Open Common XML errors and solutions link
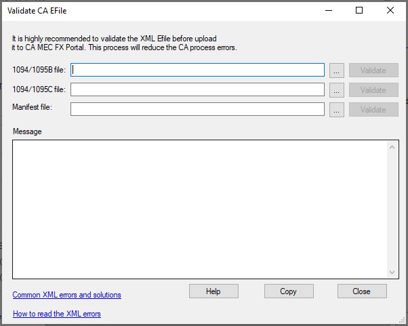Image resolution: width=408 pixels, height=326 pixels. [67, 295]
